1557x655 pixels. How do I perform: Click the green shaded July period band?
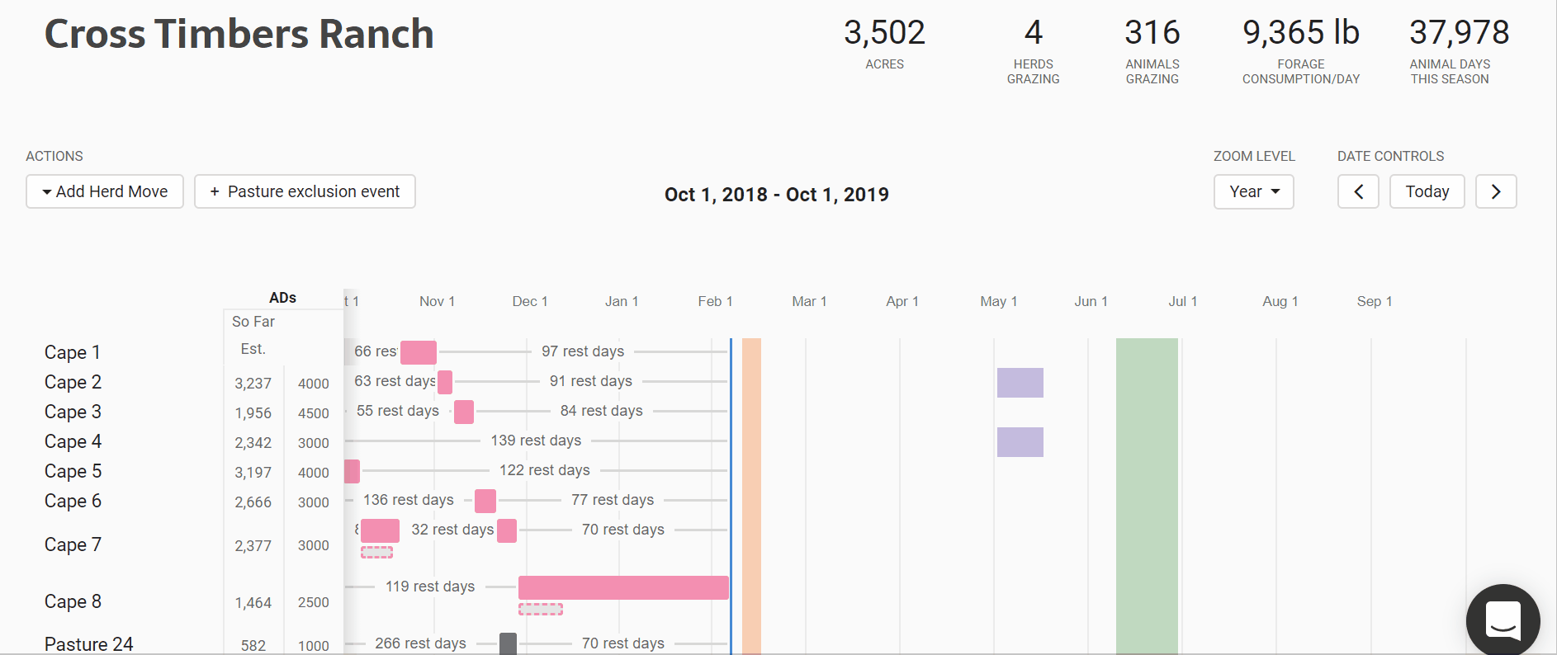coord(1147,495)
